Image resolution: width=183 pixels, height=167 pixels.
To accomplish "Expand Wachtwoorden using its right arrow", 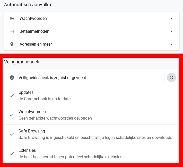I will click(x=171, y=19).
